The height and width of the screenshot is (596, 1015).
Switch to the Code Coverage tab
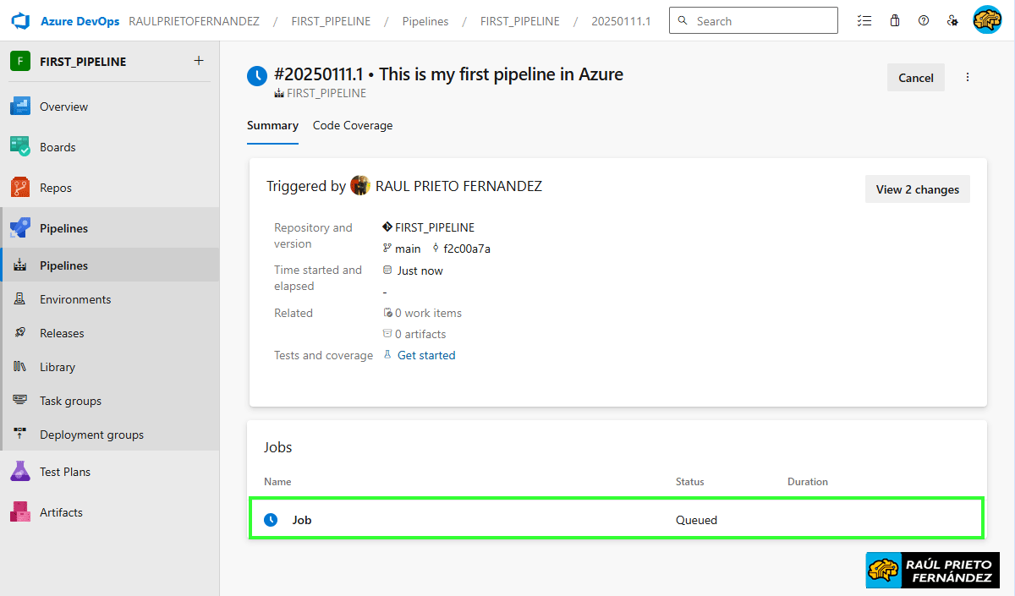click(x=353, y=125)
